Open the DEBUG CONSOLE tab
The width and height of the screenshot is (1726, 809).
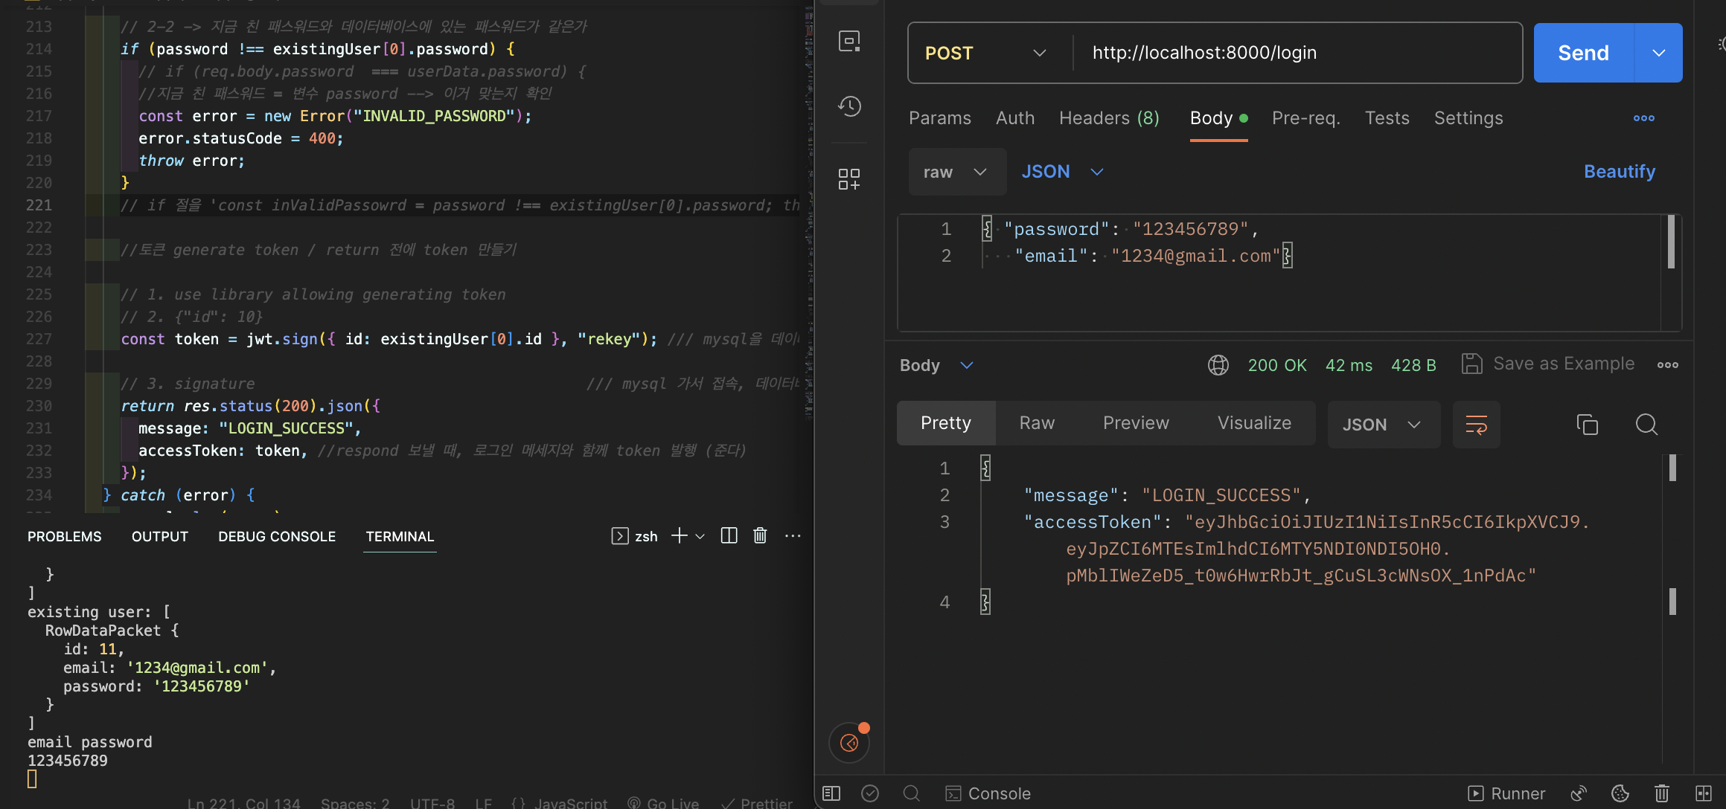pyautogui.click(x=277, y=537)
